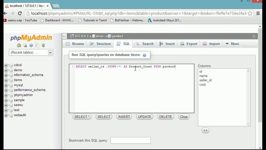This screenshot has height=150, width=266.
Task: Select the cost column in Columns list
Action: (x=202, y=85)
